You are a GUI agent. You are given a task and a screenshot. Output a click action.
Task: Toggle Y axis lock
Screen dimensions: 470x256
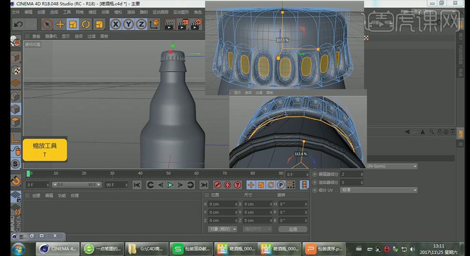click(x=128, y=24)
